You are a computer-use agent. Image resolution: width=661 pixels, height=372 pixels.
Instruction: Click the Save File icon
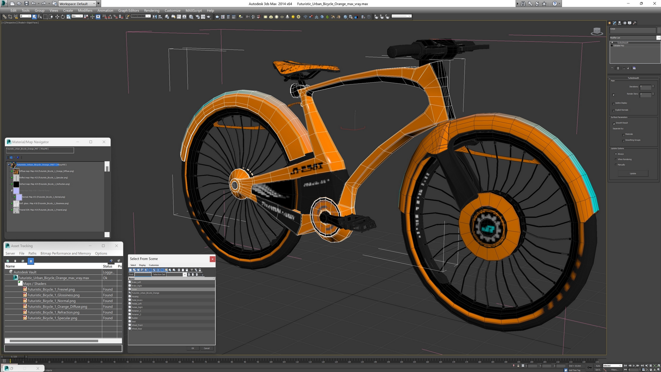click(x=26, y=3)
